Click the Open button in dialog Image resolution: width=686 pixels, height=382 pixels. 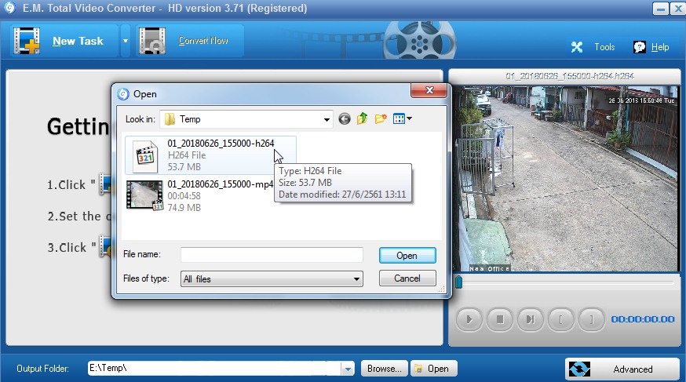coord(407,255)
